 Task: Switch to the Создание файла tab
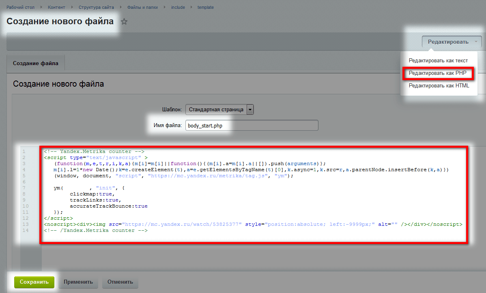pyautogui.click(x=36, y=64)
